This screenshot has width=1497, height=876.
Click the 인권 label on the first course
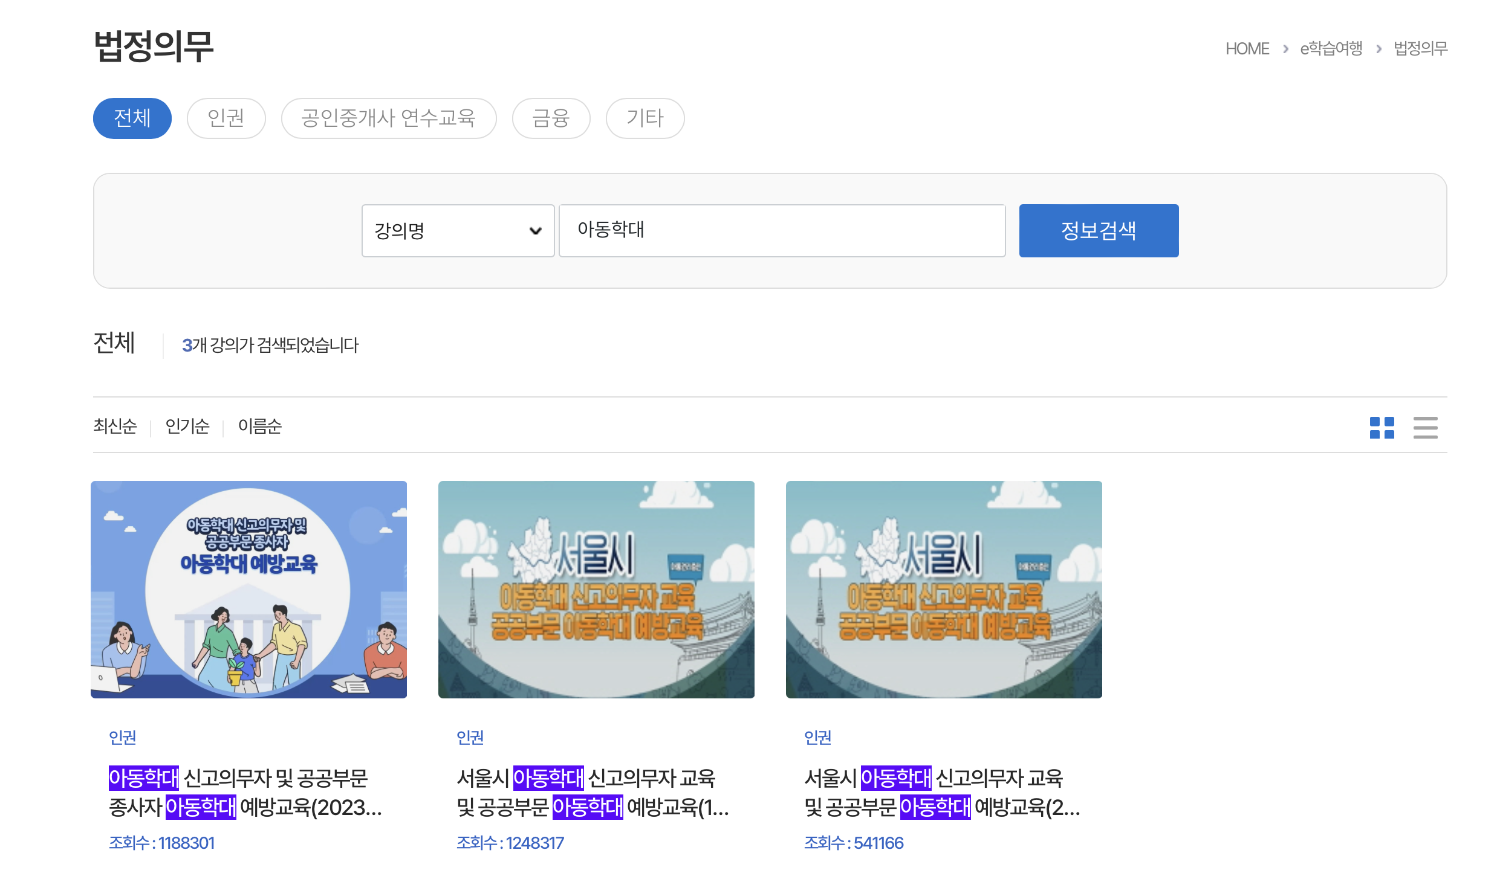pyautogui.click(x=122, y=738)
